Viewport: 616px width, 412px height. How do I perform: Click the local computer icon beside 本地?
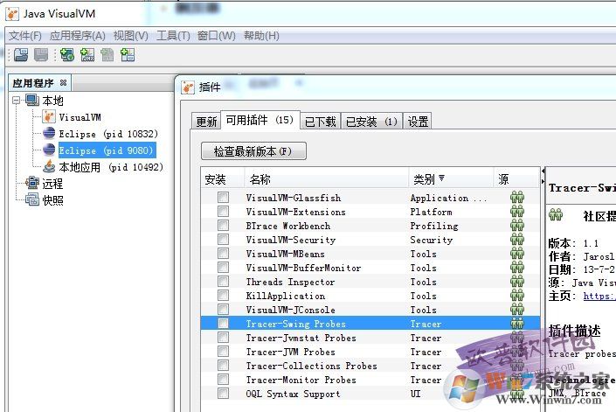tap(32, 100)
